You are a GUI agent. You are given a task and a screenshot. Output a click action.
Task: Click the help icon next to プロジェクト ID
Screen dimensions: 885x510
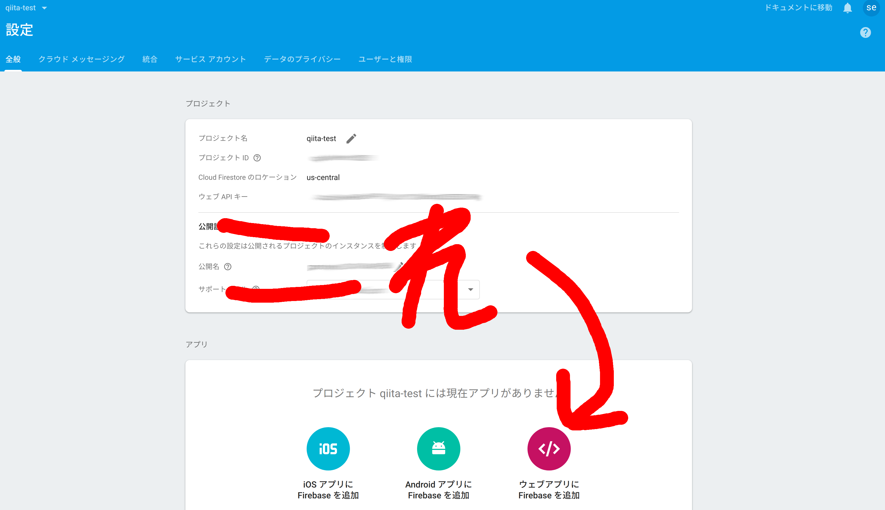point(257,158)
